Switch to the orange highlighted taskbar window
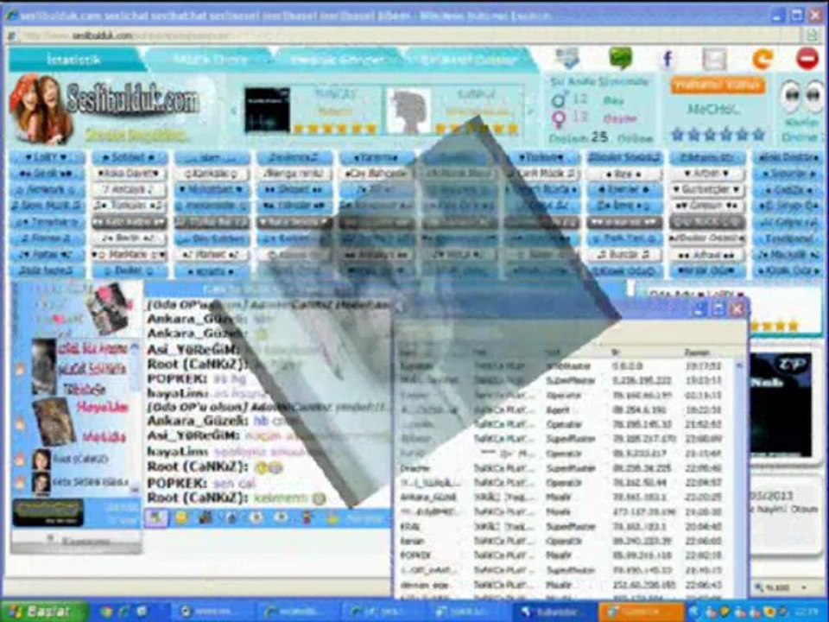Image resolution: width=829 pixels, height=622 pixels. tap(642, 612)
